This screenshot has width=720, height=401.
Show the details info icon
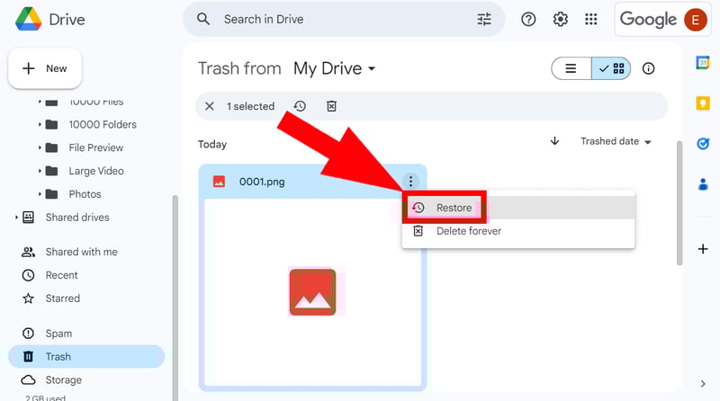[648, 68]
